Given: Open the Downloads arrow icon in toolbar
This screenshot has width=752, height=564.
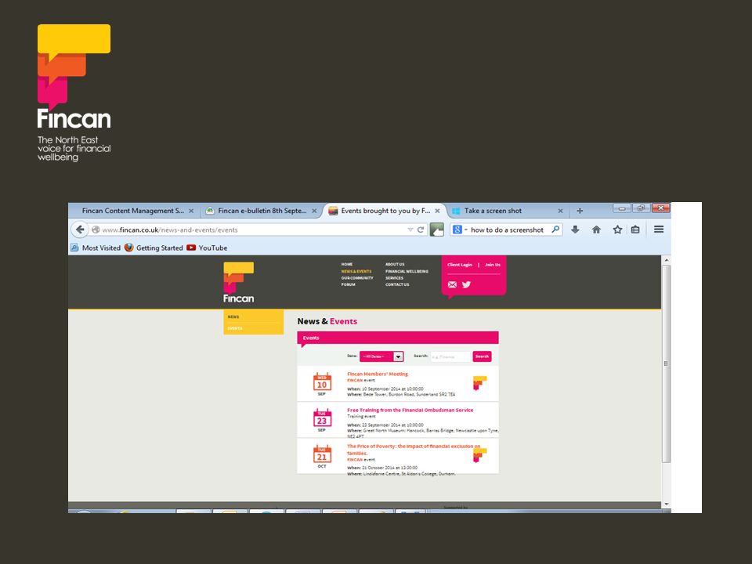Looking at the screenshot, I should click(x=575, y=230).
